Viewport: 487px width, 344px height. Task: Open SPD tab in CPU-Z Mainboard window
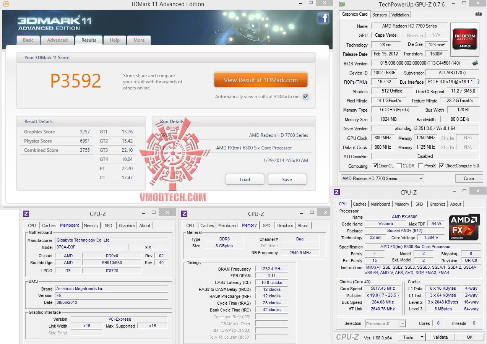tap(109, 226)
